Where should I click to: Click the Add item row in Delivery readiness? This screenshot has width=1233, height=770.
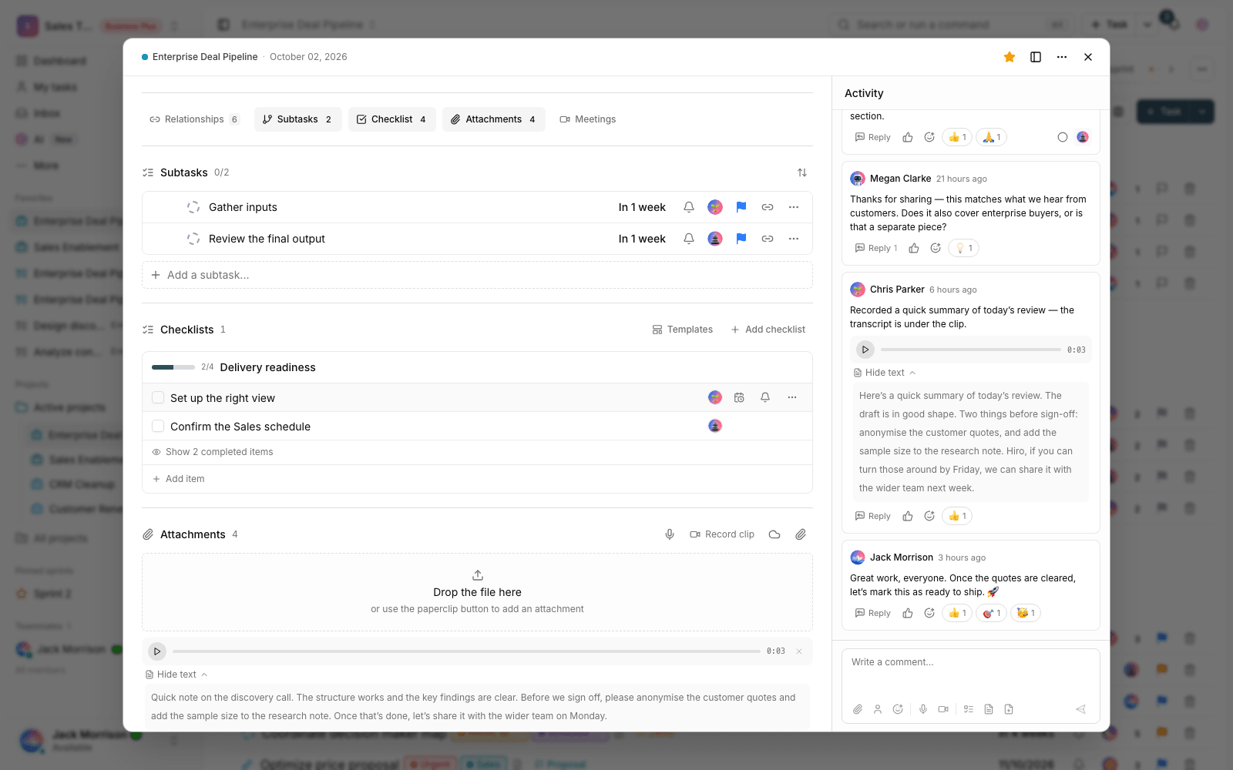477,479
